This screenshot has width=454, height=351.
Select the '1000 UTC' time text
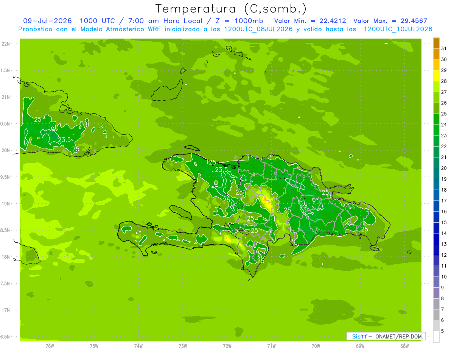click(97, 21)
